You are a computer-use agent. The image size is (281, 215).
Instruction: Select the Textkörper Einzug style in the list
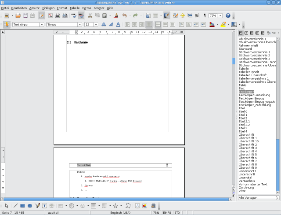pyautogui.click(x=251, y=98)
